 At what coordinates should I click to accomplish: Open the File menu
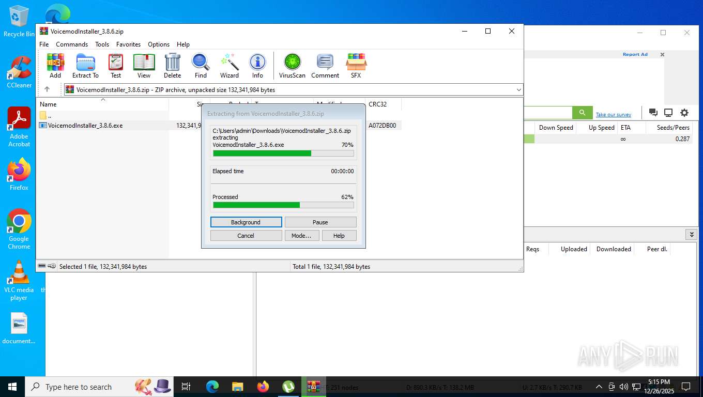(44, 44)
